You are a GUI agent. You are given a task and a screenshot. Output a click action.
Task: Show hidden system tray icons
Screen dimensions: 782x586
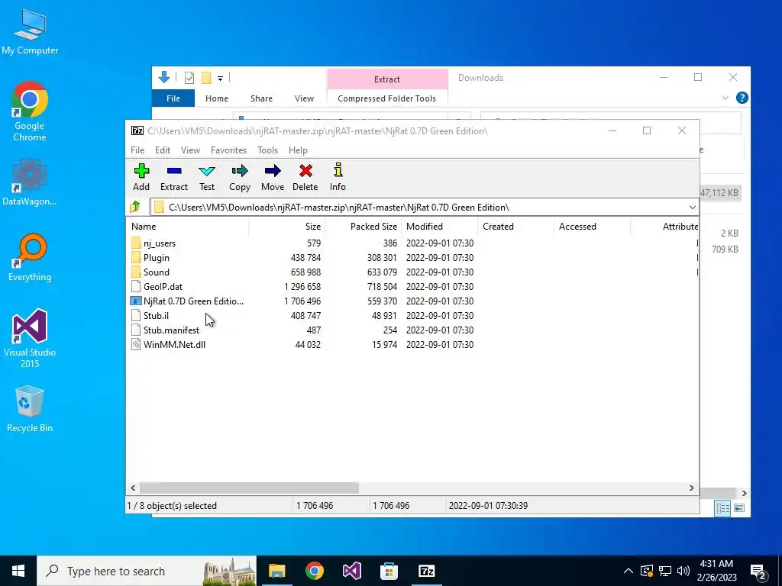pyautogui.click(x=629, y=571)
